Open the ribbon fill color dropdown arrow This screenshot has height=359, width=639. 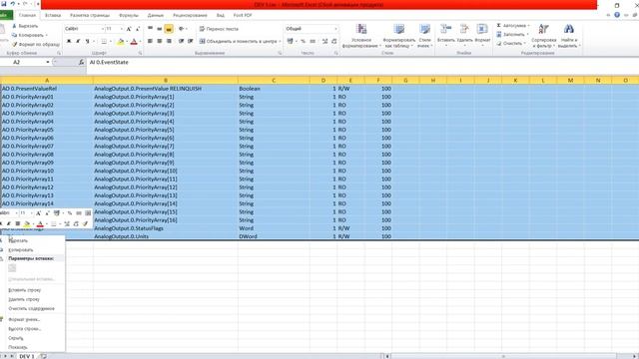pyautogui.click(x=127, y=41)
